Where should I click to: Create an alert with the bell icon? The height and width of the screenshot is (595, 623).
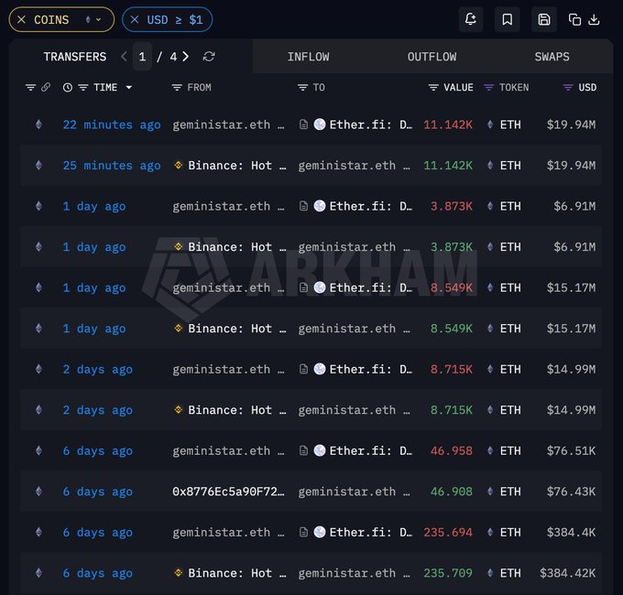tap(470, 19)
